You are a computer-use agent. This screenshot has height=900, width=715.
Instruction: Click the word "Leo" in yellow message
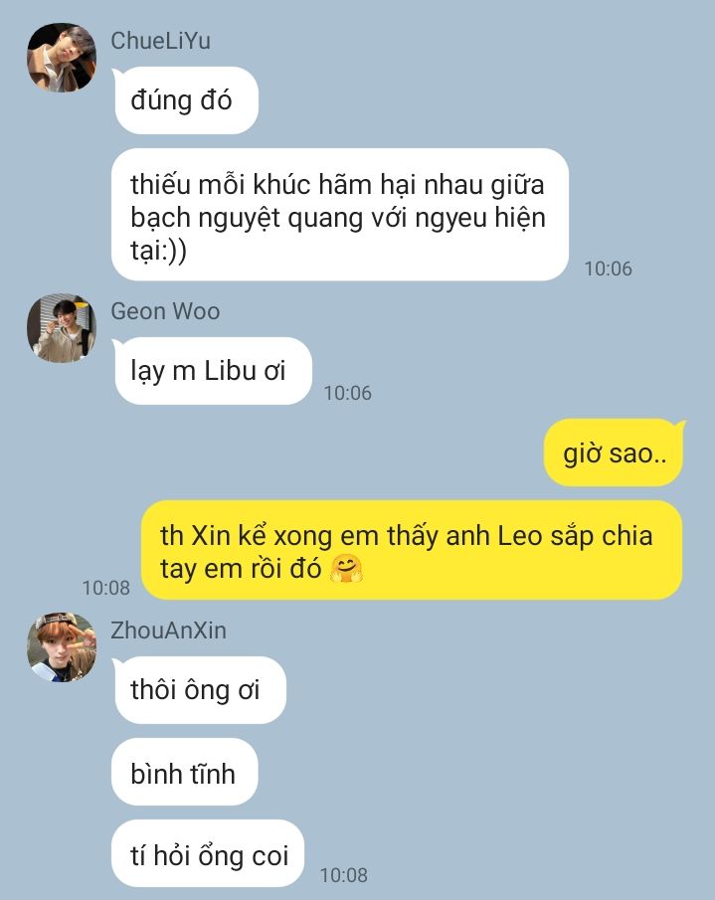[520, 536]
